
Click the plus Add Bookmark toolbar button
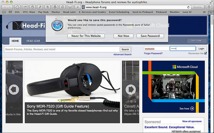(78, 7)
